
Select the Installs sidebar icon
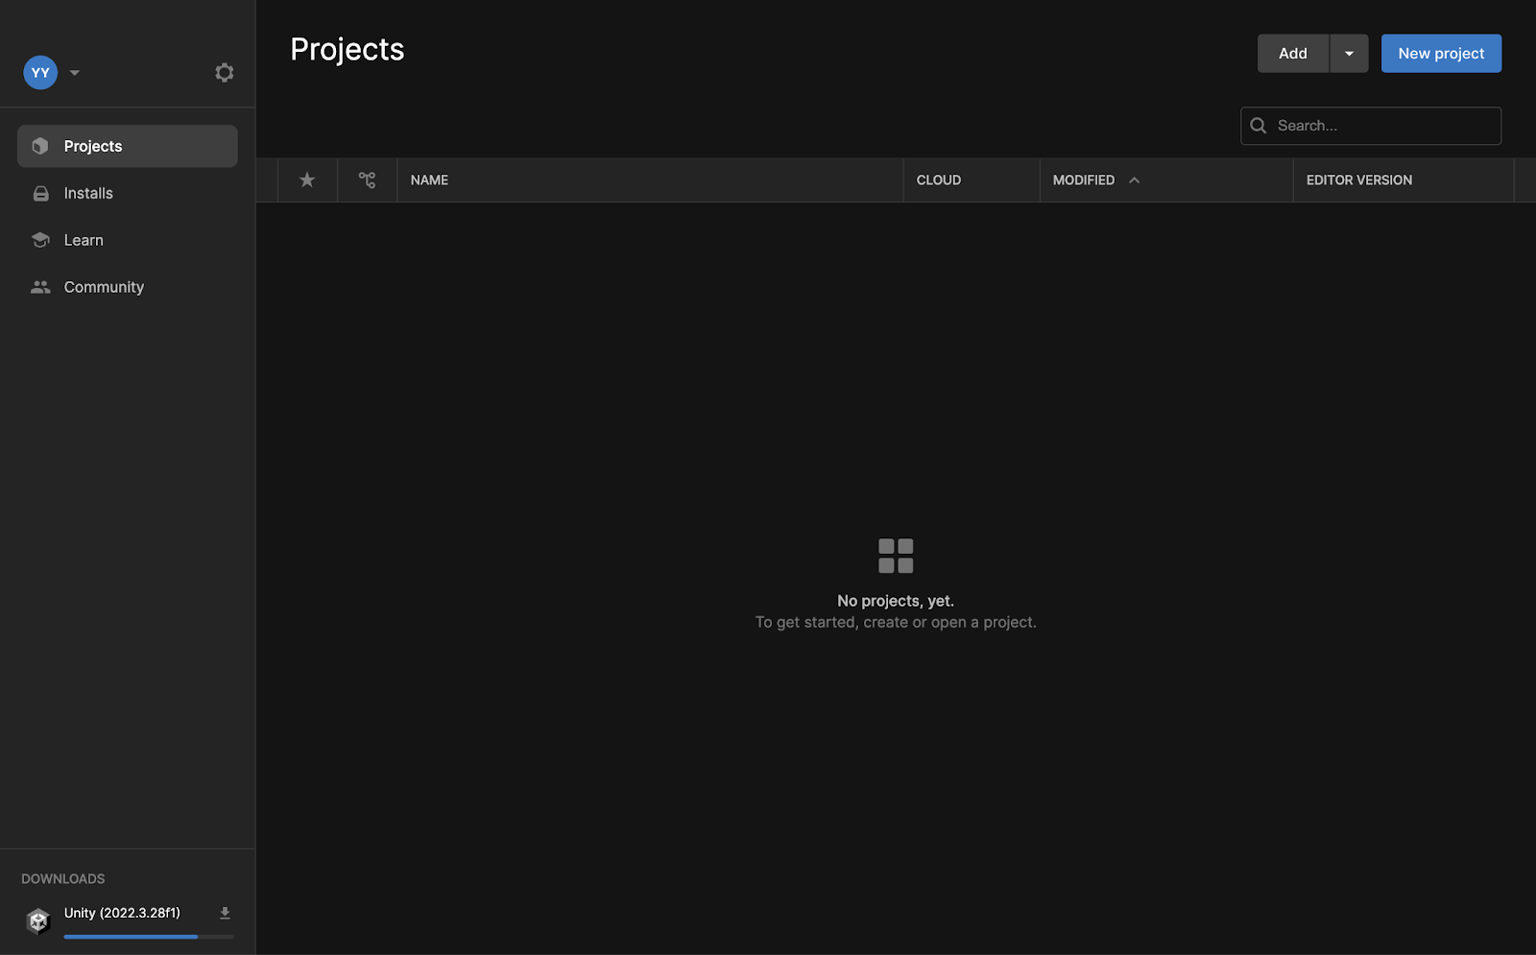[x=40, y=193]
